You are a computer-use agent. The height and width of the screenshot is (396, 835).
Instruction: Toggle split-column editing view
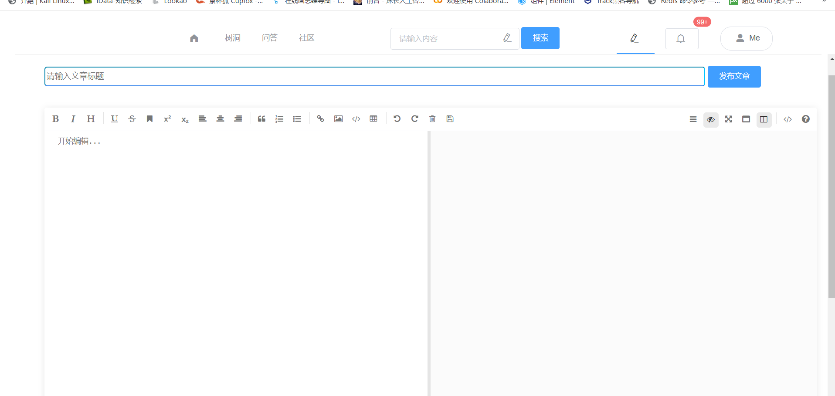click(764, 119)
